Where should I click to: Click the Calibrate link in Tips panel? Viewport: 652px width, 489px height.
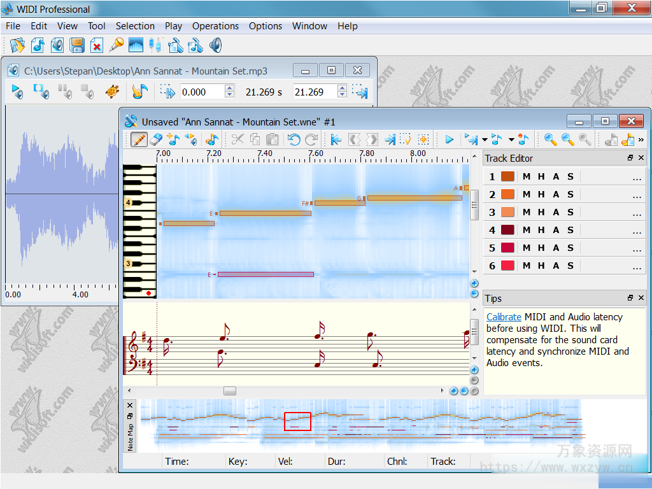click(x=504, y=316)
